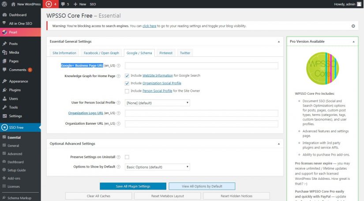Open User for Person Social Profile dropdown
Image resolution: width=364 pixels, height=201 pixels.
click(158, 103)
